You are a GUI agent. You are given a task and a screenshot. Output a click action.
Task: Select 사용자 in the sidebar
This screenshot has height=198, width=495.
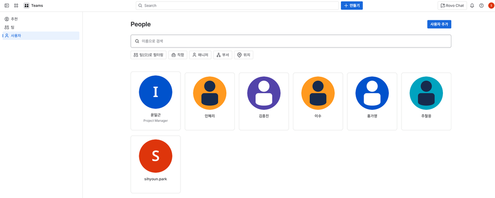(x=16, y=36)
